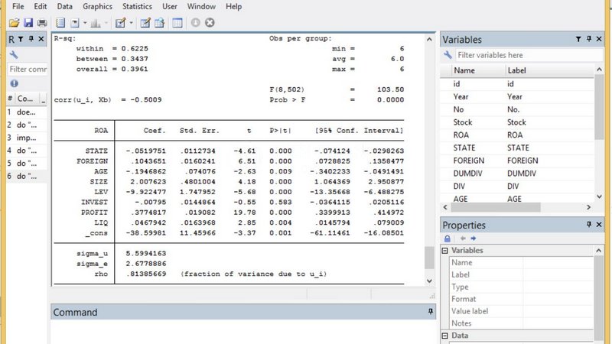Print results using the printer icon
This screenshot has height=344, width=612.
coord(42,23)
